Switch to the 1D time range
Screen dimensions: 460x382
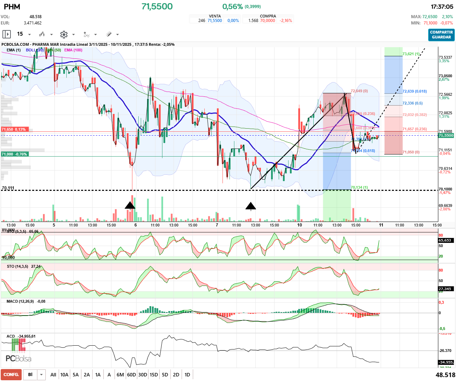pyautogui.click(x=187, y=375)
